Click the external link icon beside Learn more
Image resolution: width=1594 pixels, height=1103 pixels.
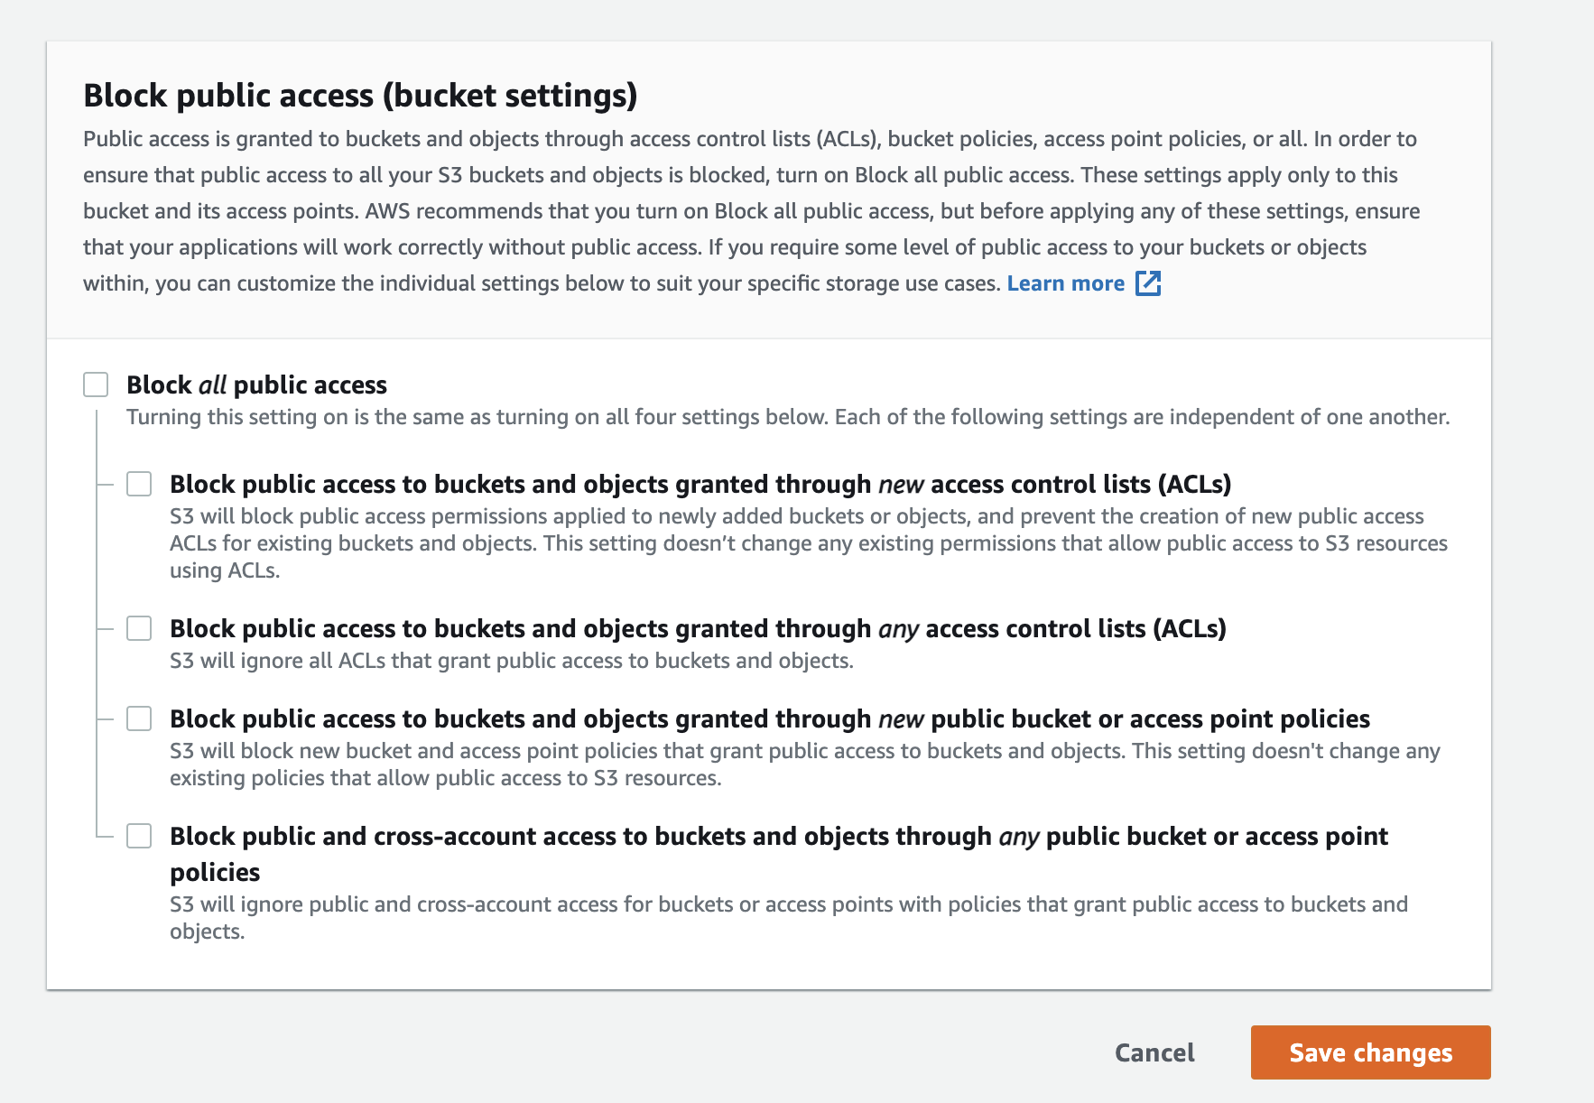point(1148,283)
